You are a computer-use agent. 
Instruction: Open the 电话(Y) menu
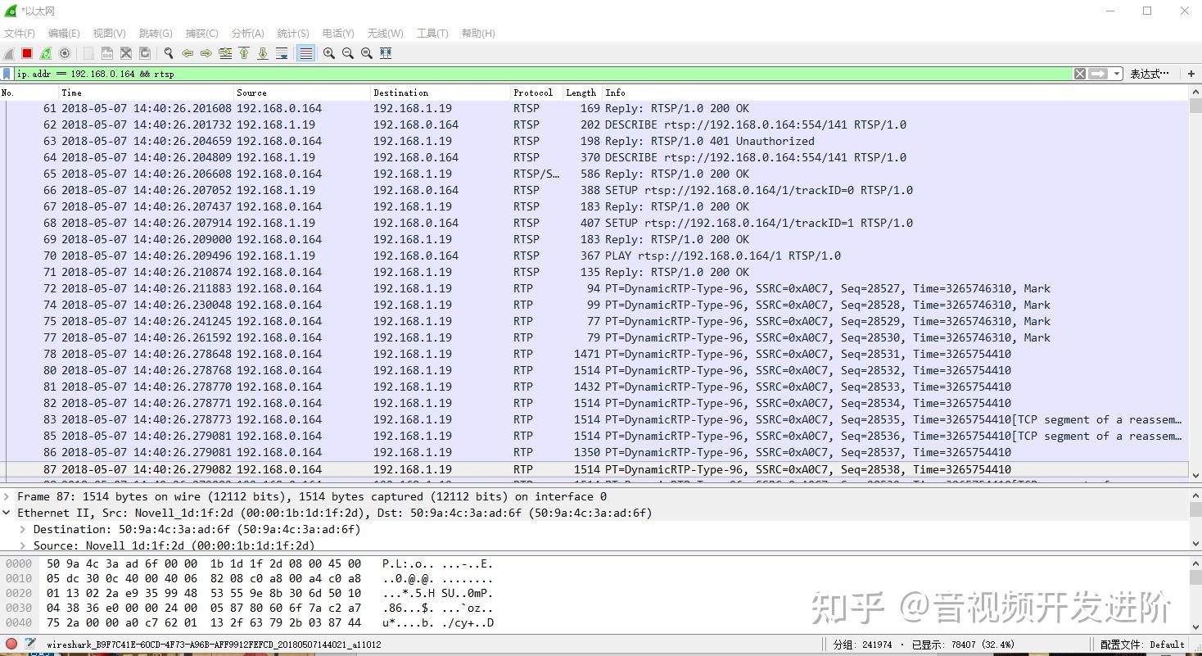point(337,33)
